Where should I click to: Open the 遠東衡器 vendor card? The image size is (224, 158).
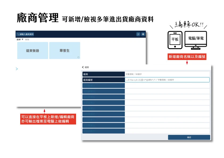(32, 50)
